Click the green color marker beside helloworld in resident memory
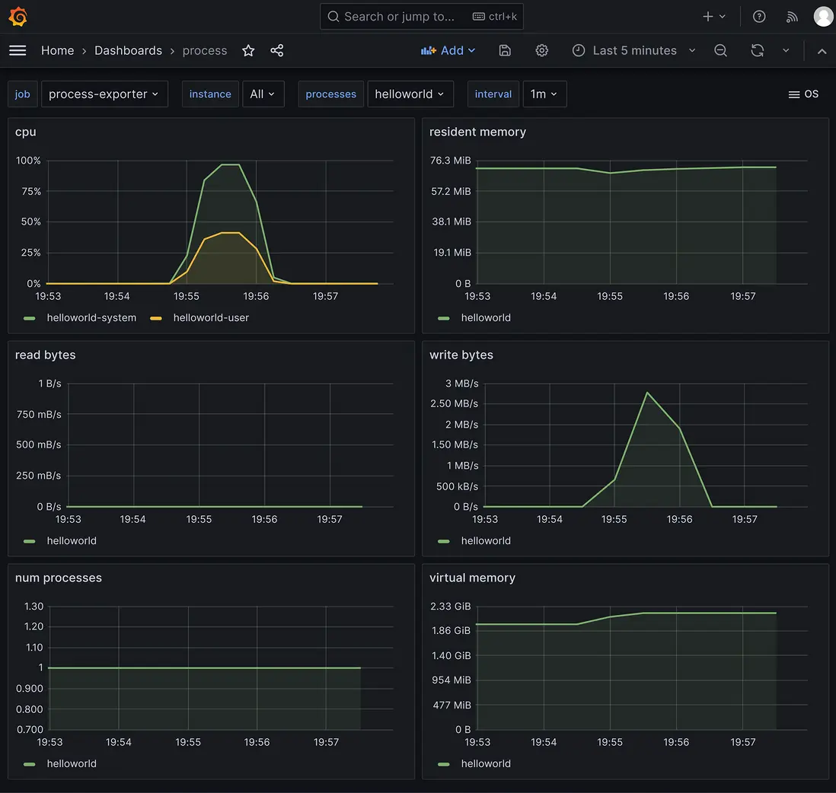Screen dimensions: 836x793 click(443, 317)
